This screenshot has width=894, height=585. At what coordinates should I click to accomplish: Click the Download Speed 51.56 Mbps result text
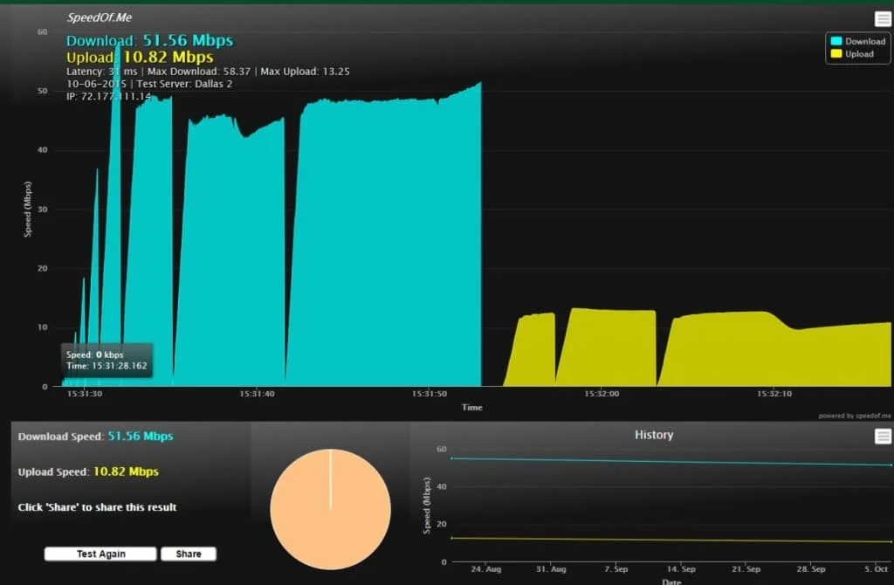tap(95, 436)
